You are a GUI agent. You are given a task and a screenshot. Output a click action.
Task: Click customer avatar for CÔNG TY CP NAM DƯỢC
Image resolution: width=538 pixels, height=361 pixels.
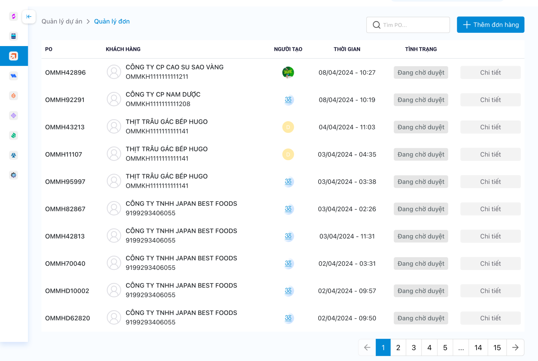(114, 99)
